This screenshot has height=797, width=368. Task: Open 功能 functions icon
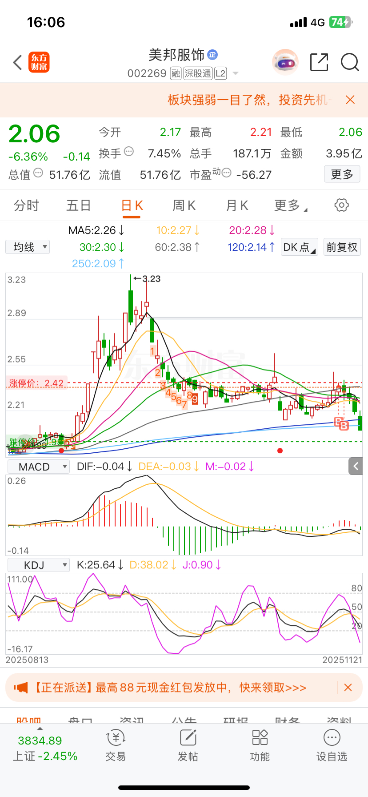pos(260,746)
